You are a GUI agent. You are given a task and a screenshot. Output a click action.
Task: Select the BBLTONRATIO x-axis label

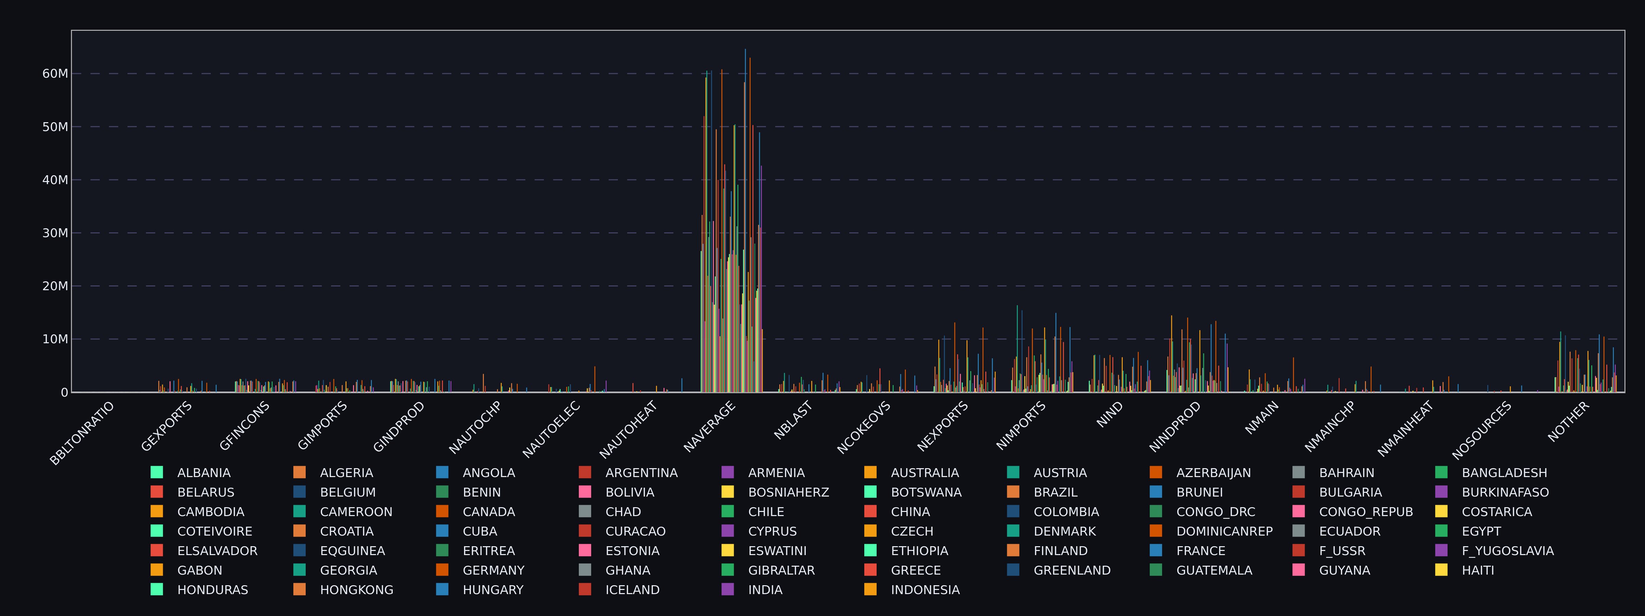[x=82, y=434]
